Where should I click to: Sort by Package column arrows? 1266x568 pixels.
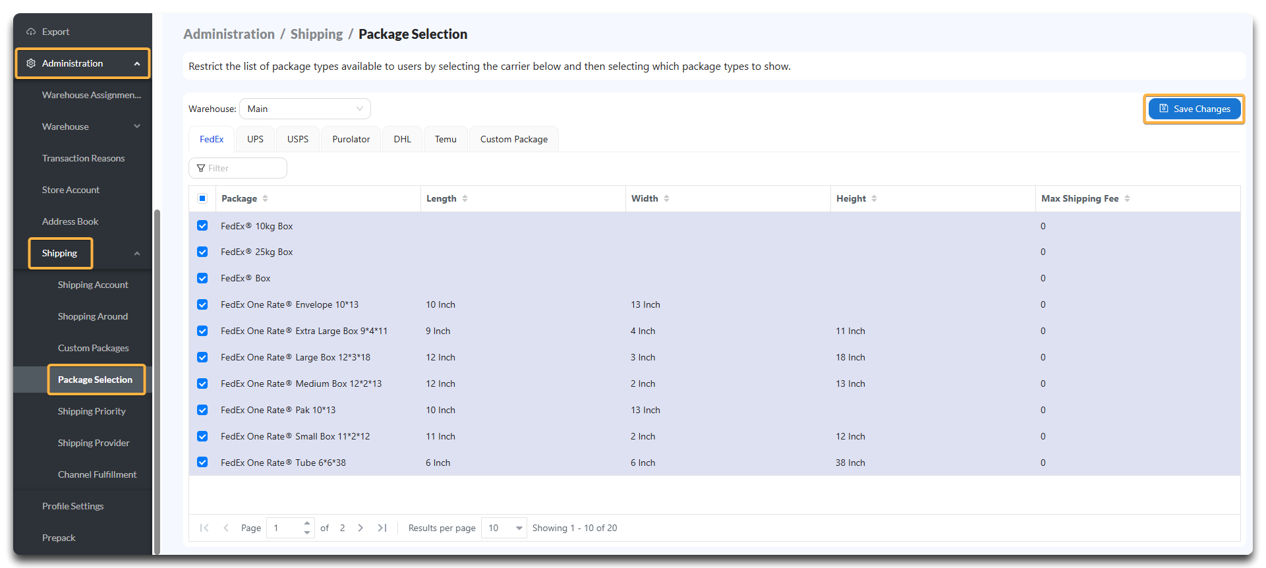(x=265, y=198)
